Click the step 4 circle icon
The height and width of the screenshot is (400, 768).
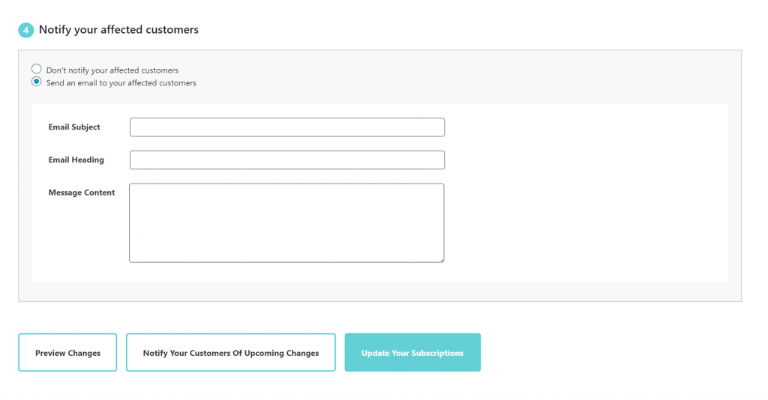pos(26,30)
